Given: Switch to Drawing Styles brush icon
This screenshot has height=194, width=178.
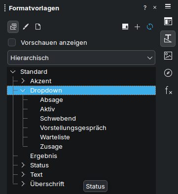Looking at the screenshot, I should click(26, 27).
